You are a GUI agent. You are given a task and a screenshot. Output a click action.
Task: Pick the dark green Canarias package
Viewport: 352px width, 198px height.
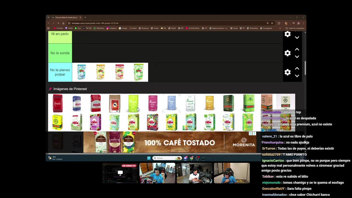point(229,103)
